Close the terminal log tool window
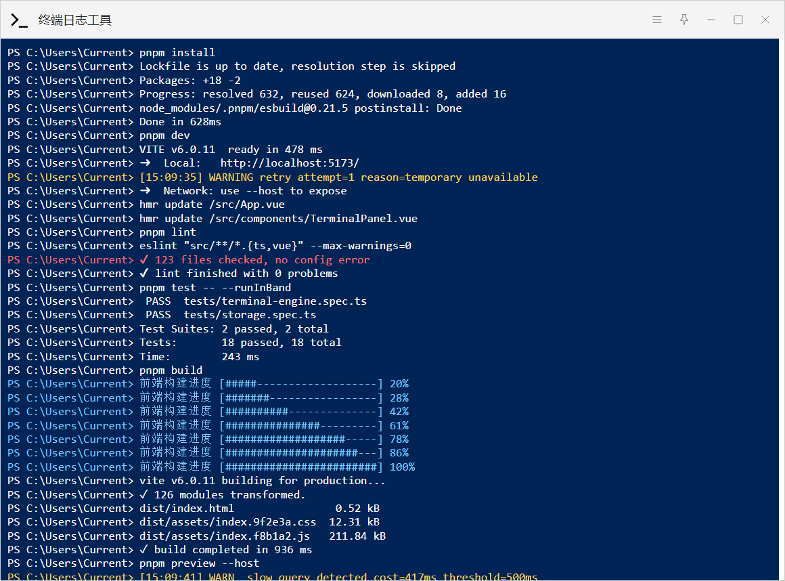The width and height of the screenshot is (785, 581). [x=765, y=20]
